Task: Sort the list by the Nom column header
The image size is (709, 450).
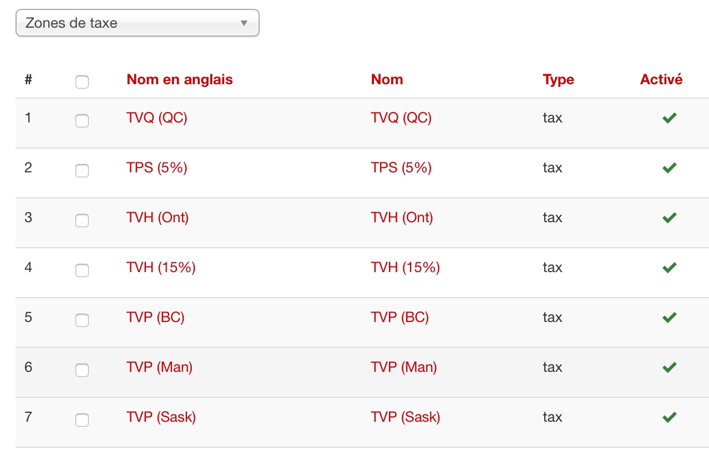Action: coord(387,80)
